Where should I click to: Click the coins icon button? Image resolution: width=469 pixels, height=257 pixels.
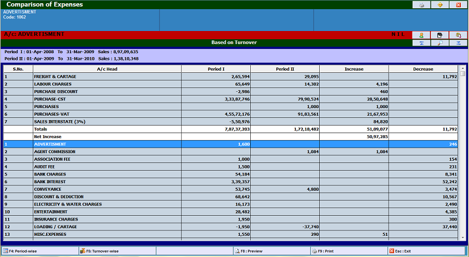(458, 35)
